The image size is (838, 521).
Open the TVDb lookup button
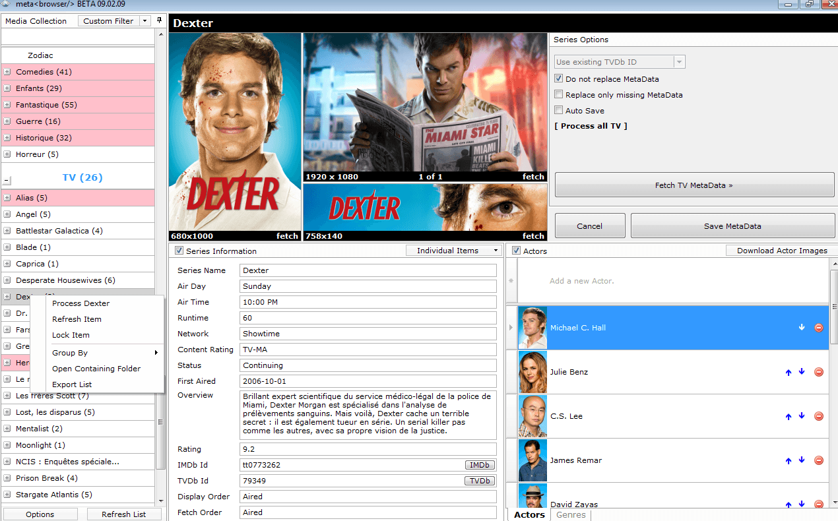coord(480,481)
